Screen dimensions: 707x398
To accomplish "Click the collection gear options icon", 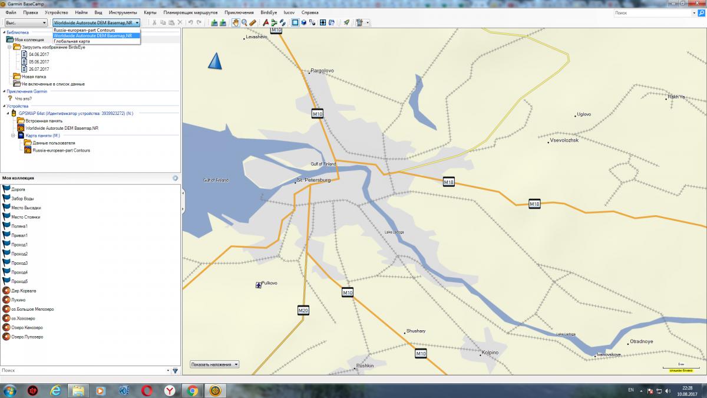I will [175, 177].
